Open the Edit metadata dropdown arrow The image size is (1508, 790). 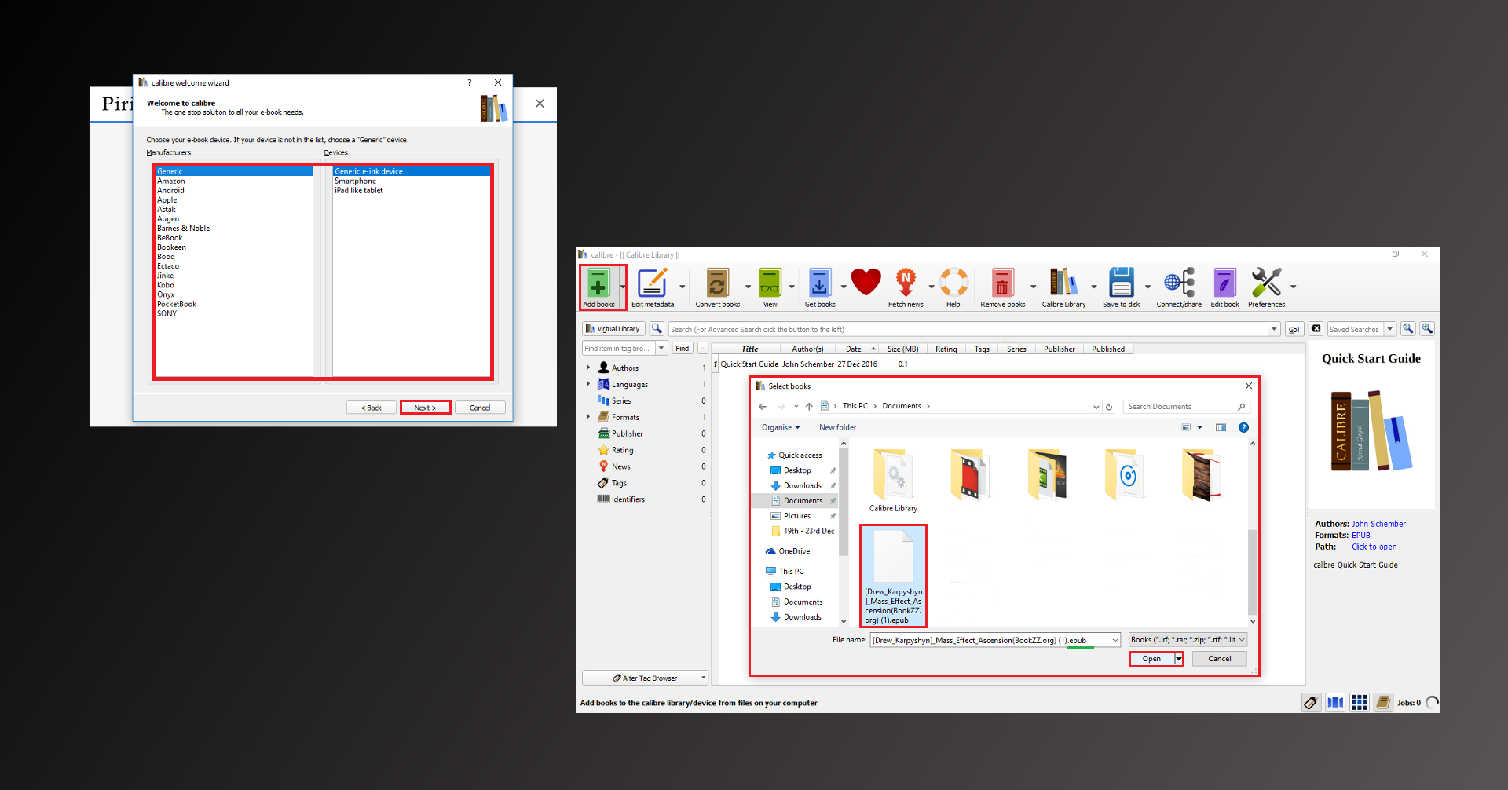pyautogui.click(x=682, y=287)
